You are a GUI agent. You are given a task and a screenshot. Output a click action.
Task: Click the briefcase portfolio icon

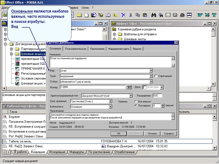pos(182,15)
